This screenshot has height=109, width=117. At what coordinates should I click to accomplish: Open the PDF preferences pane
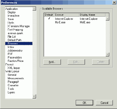10,54
